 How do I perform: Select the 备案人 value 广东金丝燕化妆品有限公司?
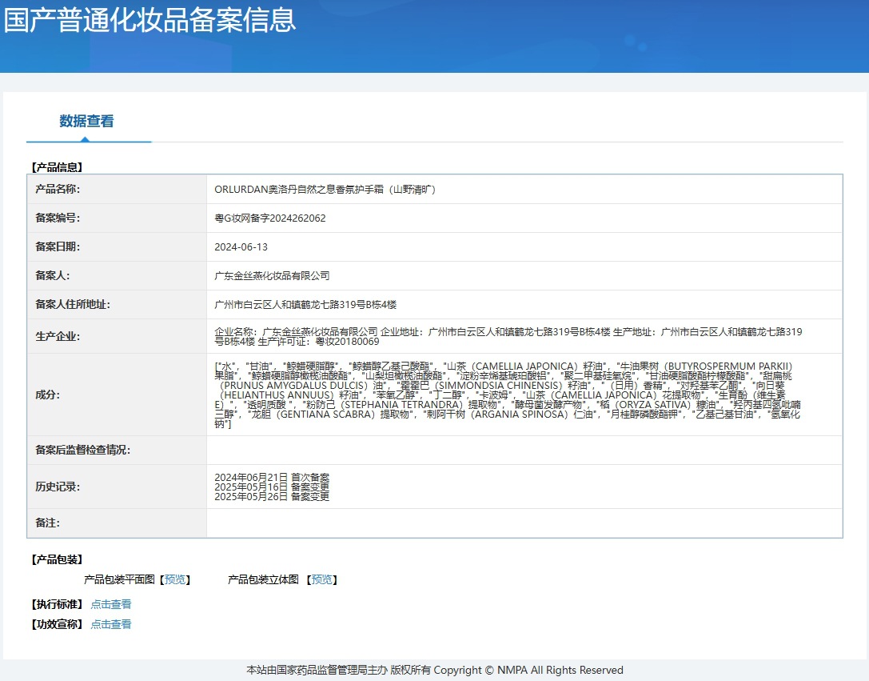click(272, 276)
